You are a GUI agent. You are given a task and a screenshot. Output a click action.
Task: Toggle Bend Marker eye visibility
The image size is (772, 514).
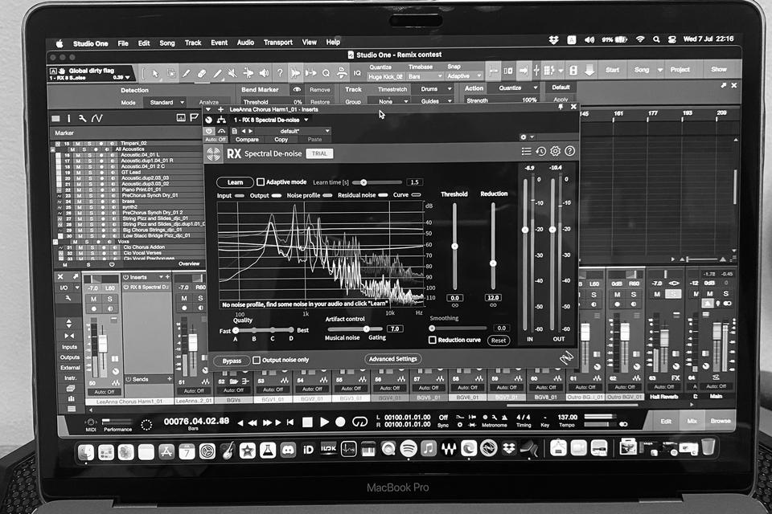coord(297,90)
